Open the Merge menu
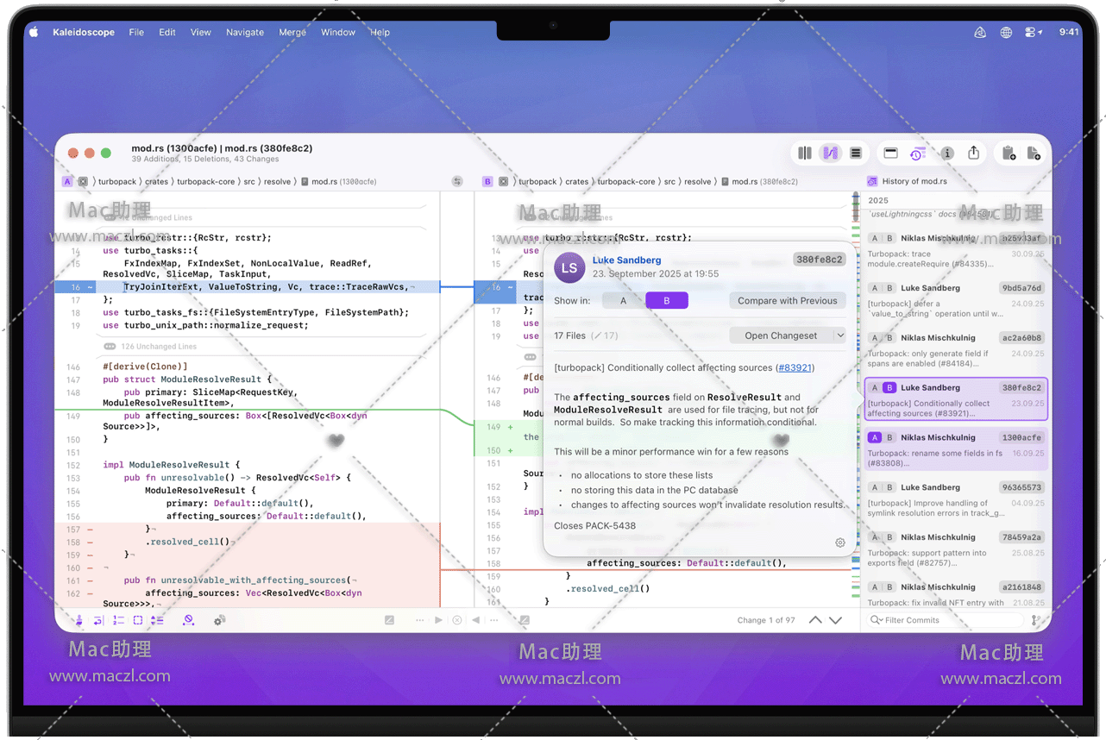 point(292,32)
